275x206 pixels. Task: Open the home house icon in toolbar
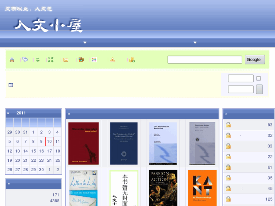pyautogui.click(x=12, y=60)
